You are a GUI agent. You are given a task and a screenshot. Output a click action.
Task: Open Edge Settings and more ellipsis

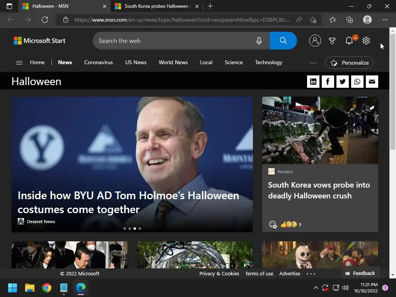pos(385,20)
